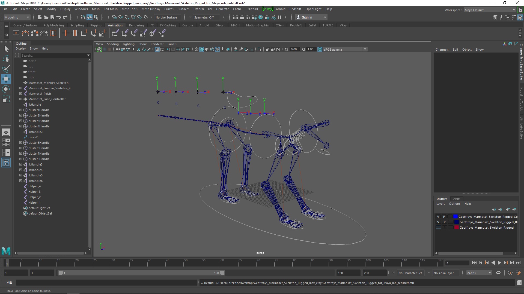Toggle visibility V for Geoffroys_Marmoset_Skeleton_Rigged_Be layer

pyautogui.click(x=438, y=222)
